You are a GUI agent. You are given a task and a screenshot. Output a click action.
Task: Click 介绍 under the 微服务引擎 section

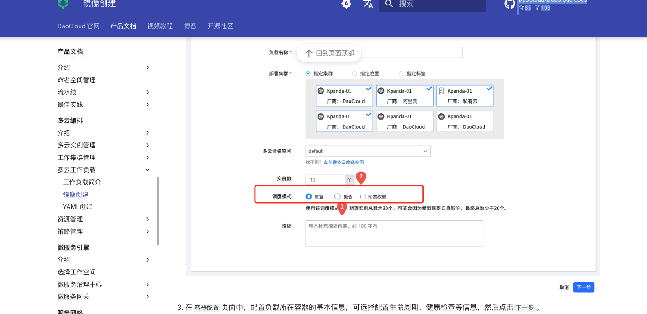click(64, 260)
